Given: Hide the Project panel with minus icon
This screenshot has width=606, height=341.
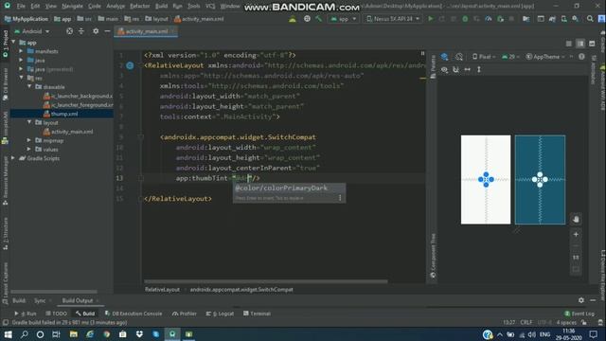Looking at the screenshot, I should tap(107, 31).
